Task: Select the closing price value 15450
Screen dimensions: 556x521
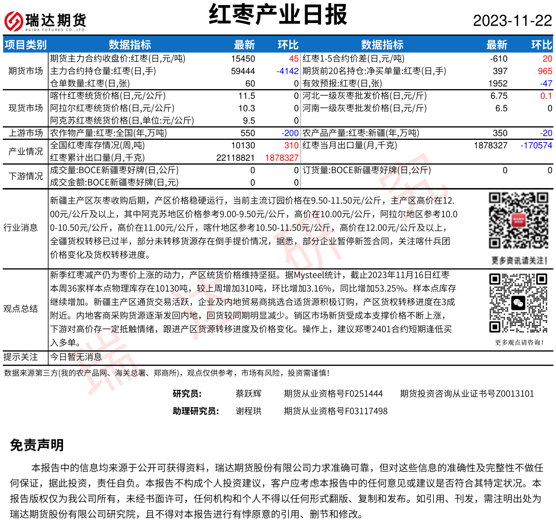Action: pos(243,59)
